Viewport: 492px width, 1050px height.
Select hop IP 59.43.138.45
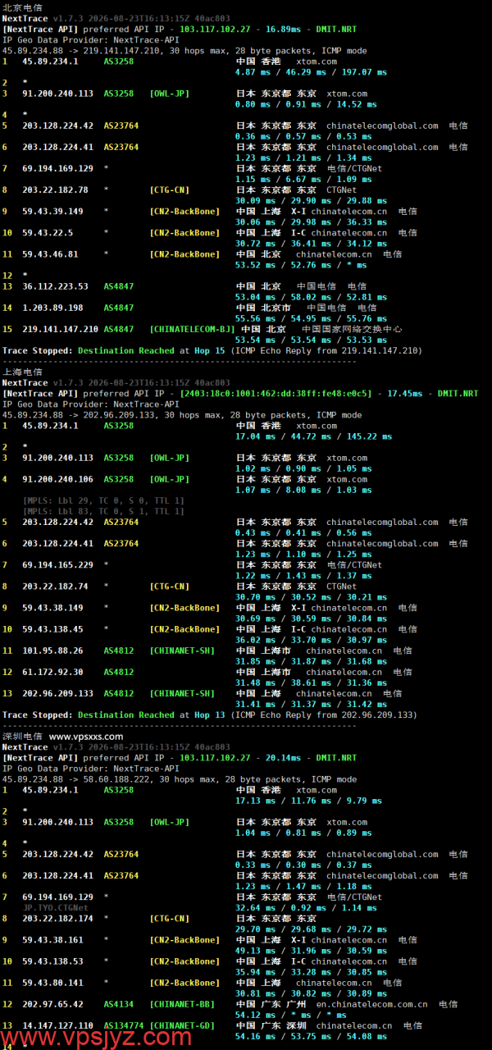(52, 629)
